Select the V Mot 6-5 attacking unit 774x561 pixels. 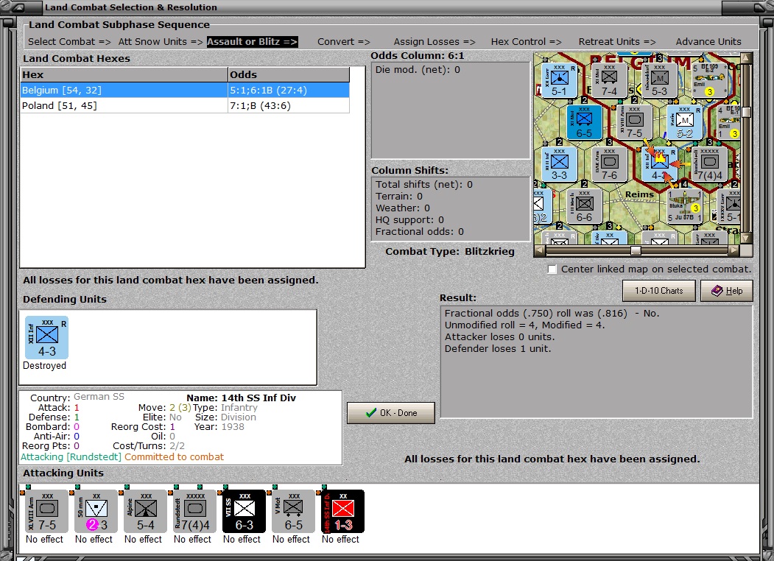[x=294, y=511]
